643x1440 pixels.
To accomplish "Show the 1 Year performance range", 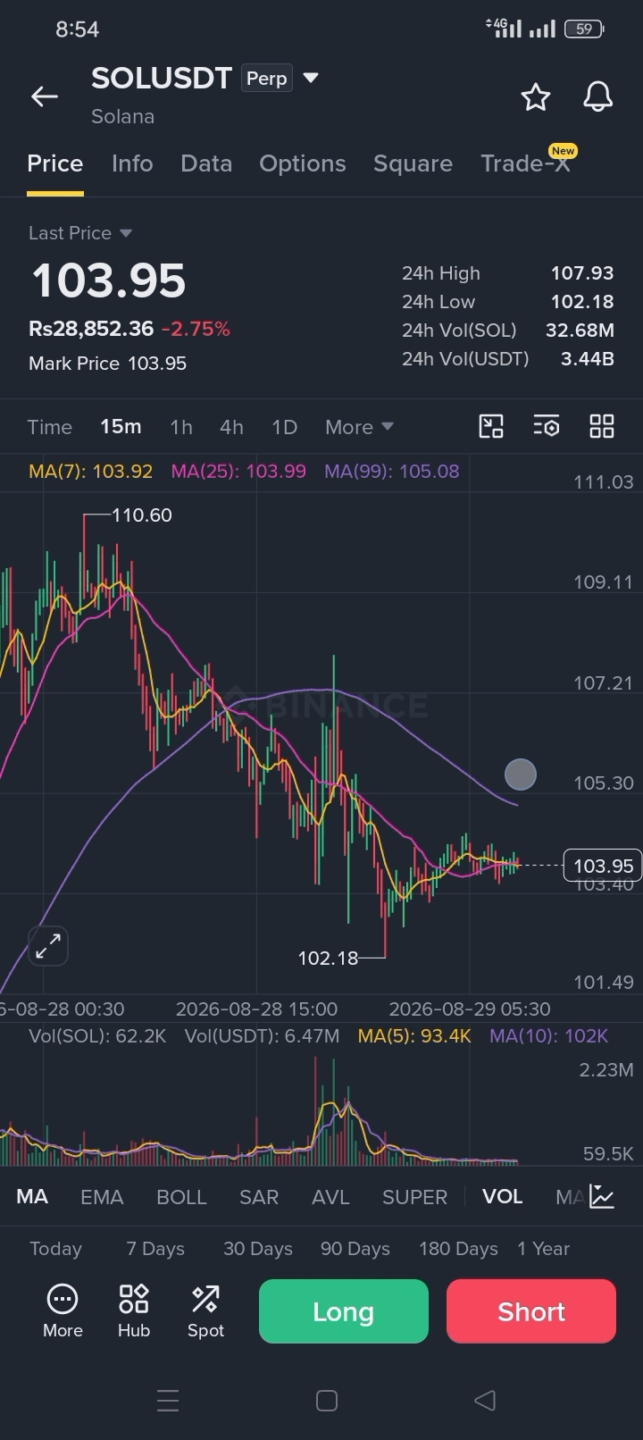I will (543, 1249).
